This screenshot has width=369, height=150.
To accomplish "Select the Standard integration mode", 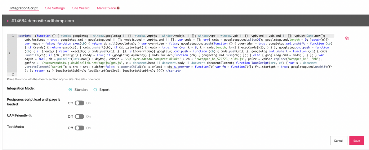I will (70, 90).
